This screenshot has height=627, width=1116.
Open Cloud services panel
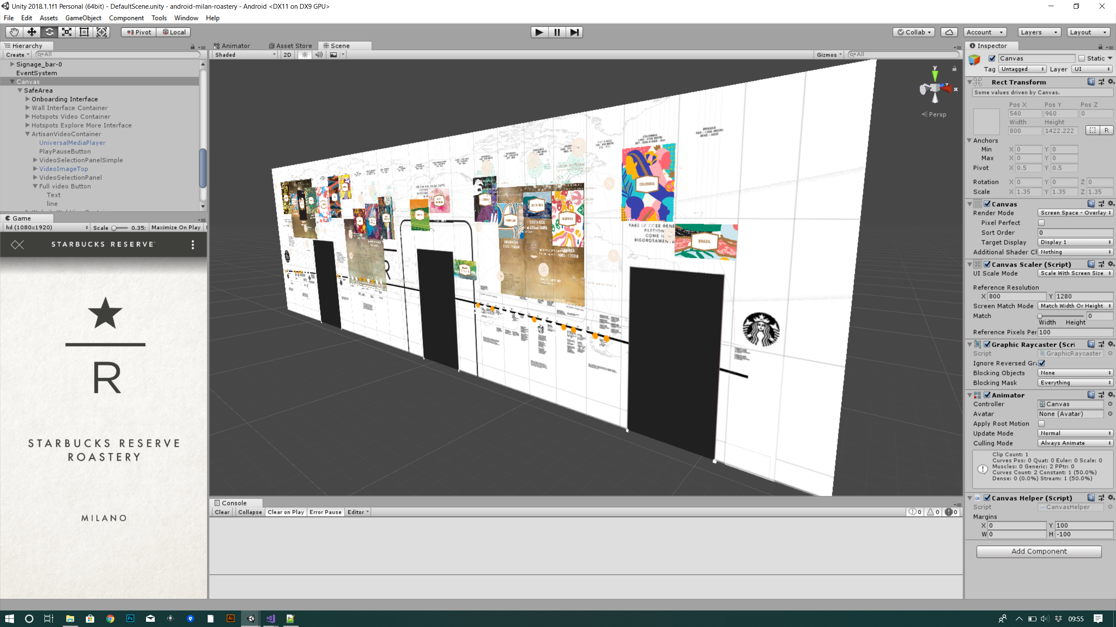(x=949, y=32)
